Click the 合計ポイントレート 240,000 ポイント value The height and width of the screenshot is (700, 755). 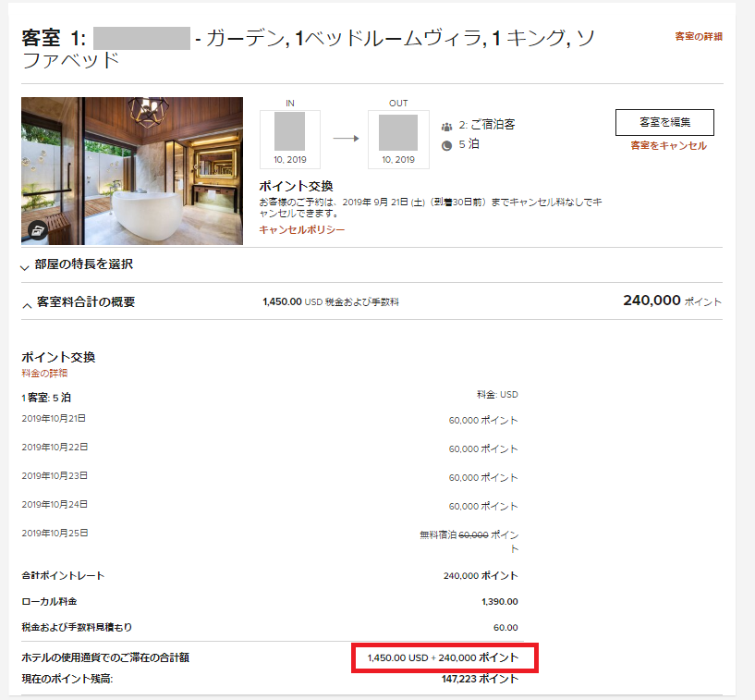pyautogui.click(x=481, y=576)
